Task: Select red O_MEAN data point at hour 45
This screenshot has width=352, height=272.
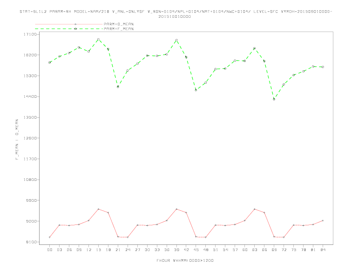Action: click(196, 237)
